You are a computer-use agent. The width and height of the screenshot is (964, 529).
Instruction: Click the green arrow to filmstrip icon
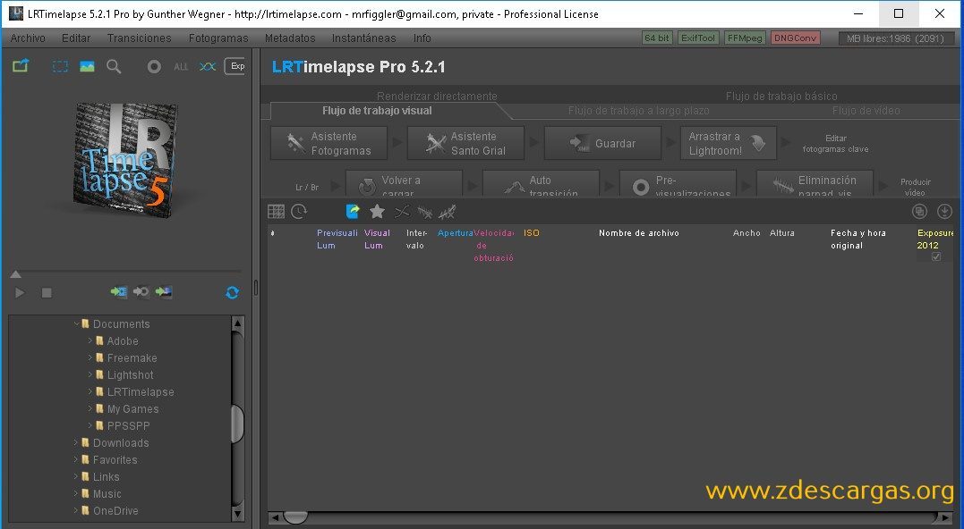(119, 292)
